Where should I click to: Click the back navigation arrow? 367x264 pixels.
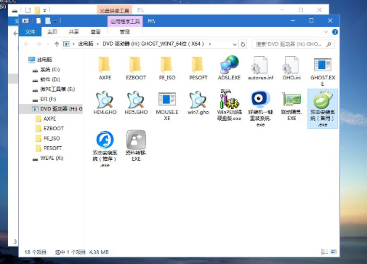[27, 44]
